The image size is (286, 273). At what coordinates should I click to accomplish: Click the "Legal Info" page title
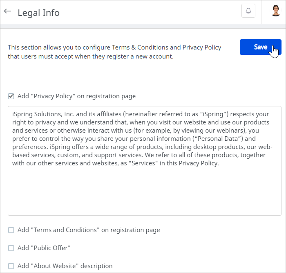pos(38,13)
